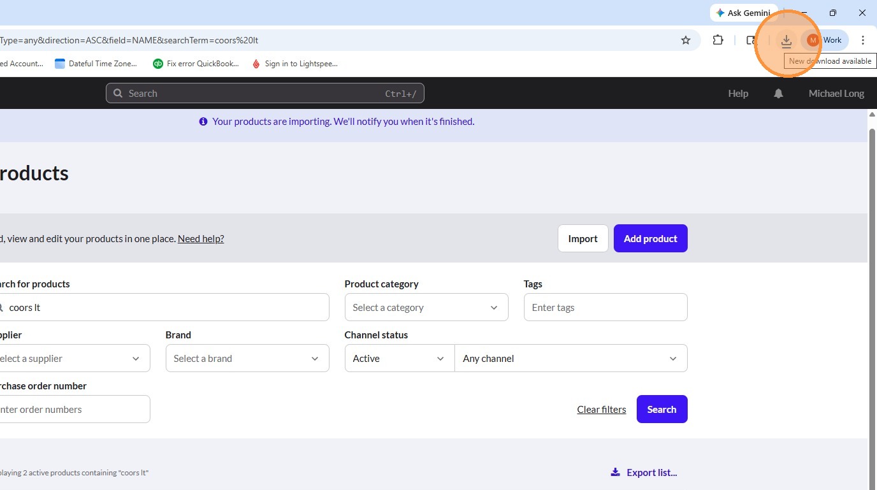Click the Add product button
Viewport: 877px width, 490px height.
point(651,238)
